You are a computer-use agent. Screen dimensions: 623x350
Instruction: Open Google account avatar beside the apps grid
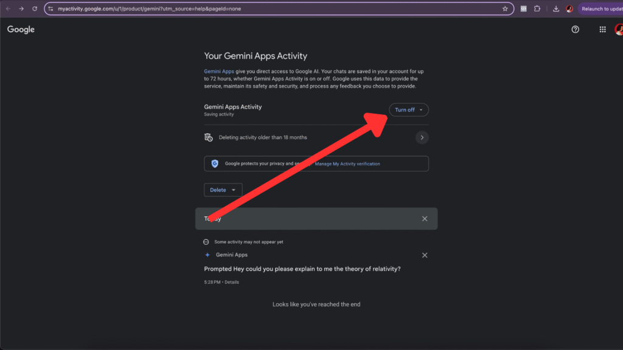coord(619,29)
